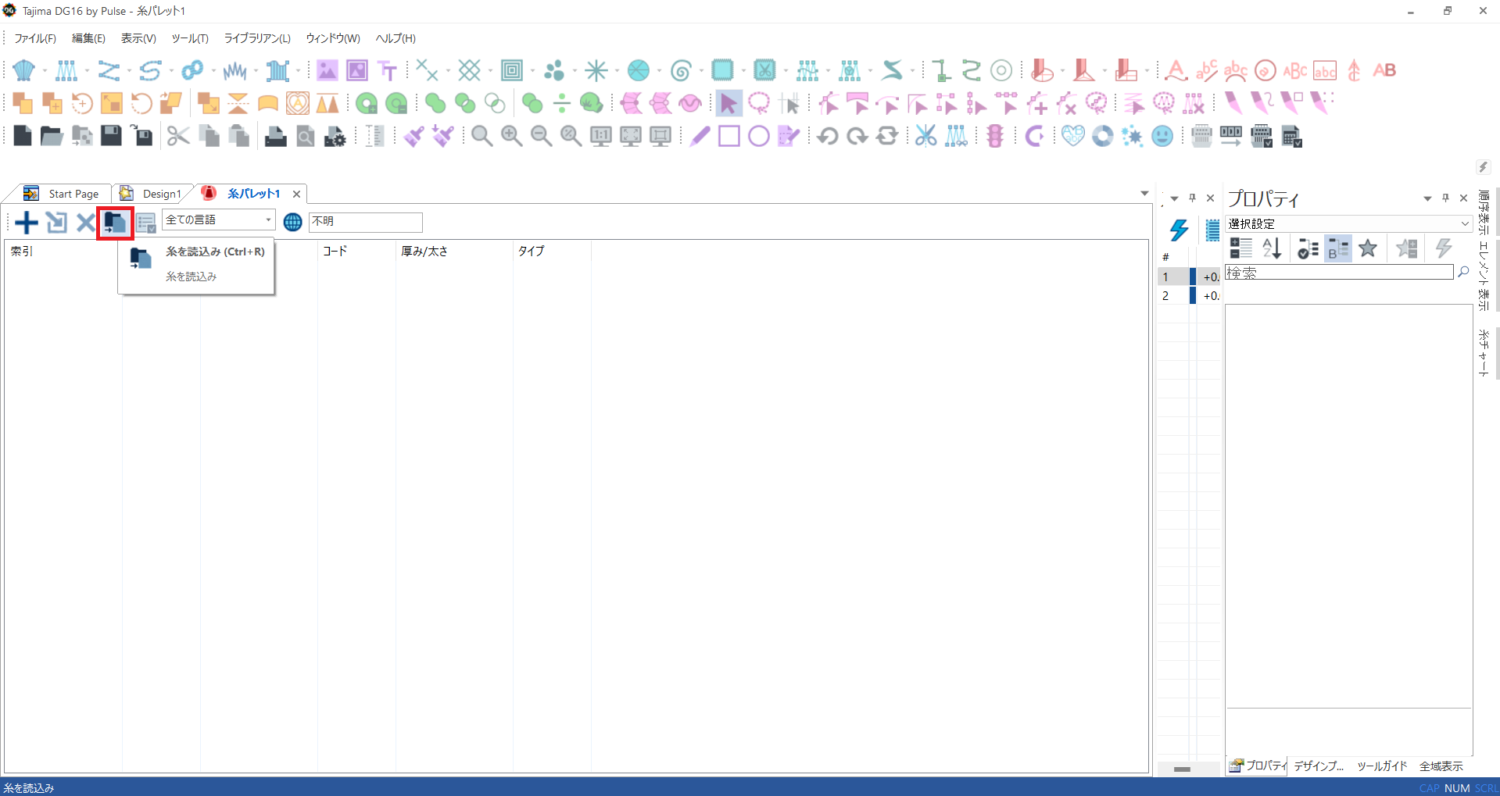Set zoom to 1:1 view
This screenshot has height=796, width=1500.
[x=600, y=136]
